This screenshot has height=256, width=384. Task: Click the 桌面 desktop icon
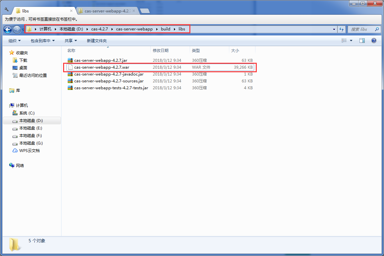coord(15,68)
